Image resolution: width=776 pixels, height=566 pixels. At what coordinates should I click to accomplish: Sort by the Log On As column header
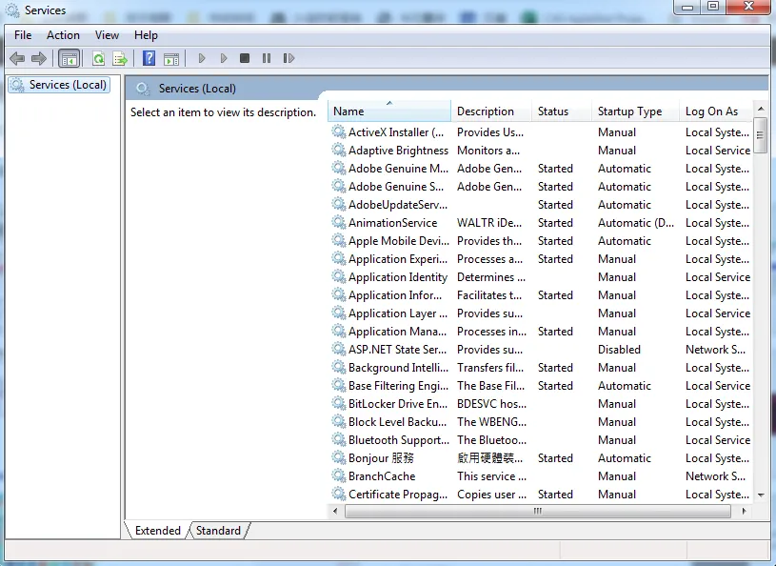pos(716,111)
